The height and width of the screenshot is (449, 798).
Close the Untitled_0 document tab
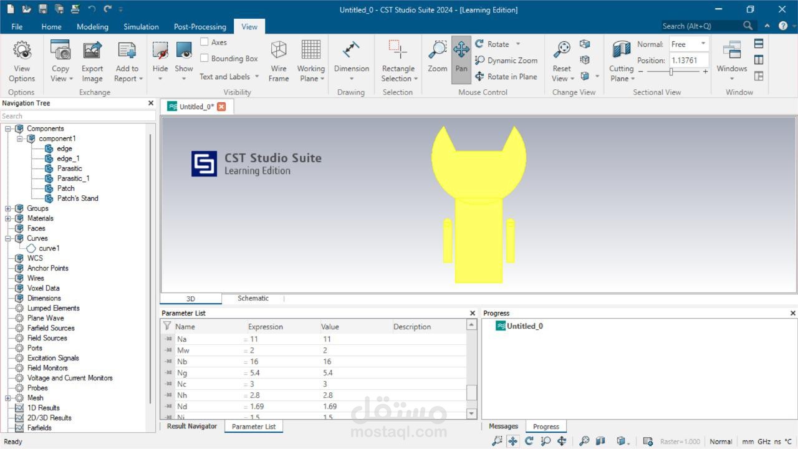[221, 107]
